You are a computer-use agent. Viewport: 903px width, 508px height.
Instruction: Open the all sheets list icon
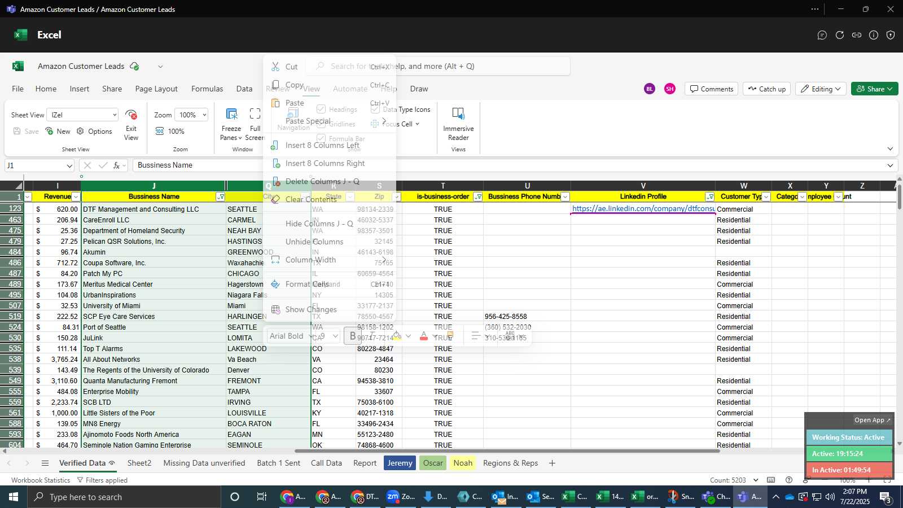(45, 463)
